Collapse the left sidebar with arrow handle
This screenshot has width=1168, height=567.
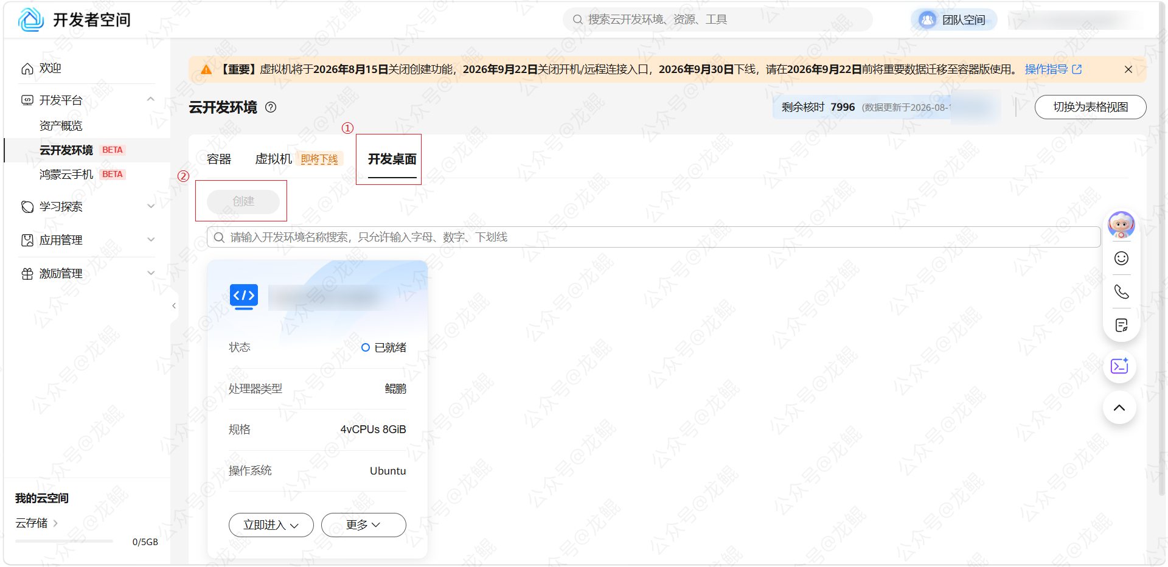[174, 305]
